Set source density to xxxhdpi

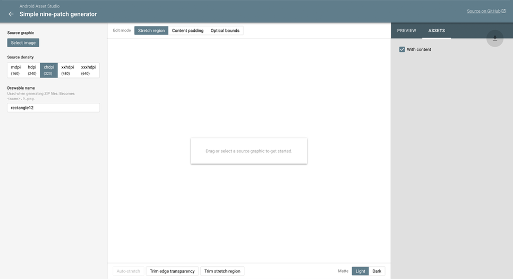[88, 70]
